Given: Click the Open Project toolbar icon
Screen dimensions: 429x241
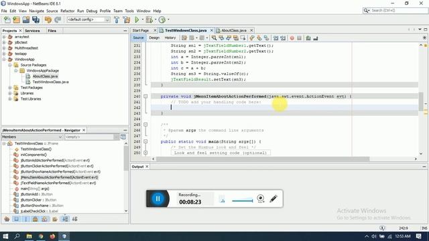Looking at the screenshot, I should 26,19.
